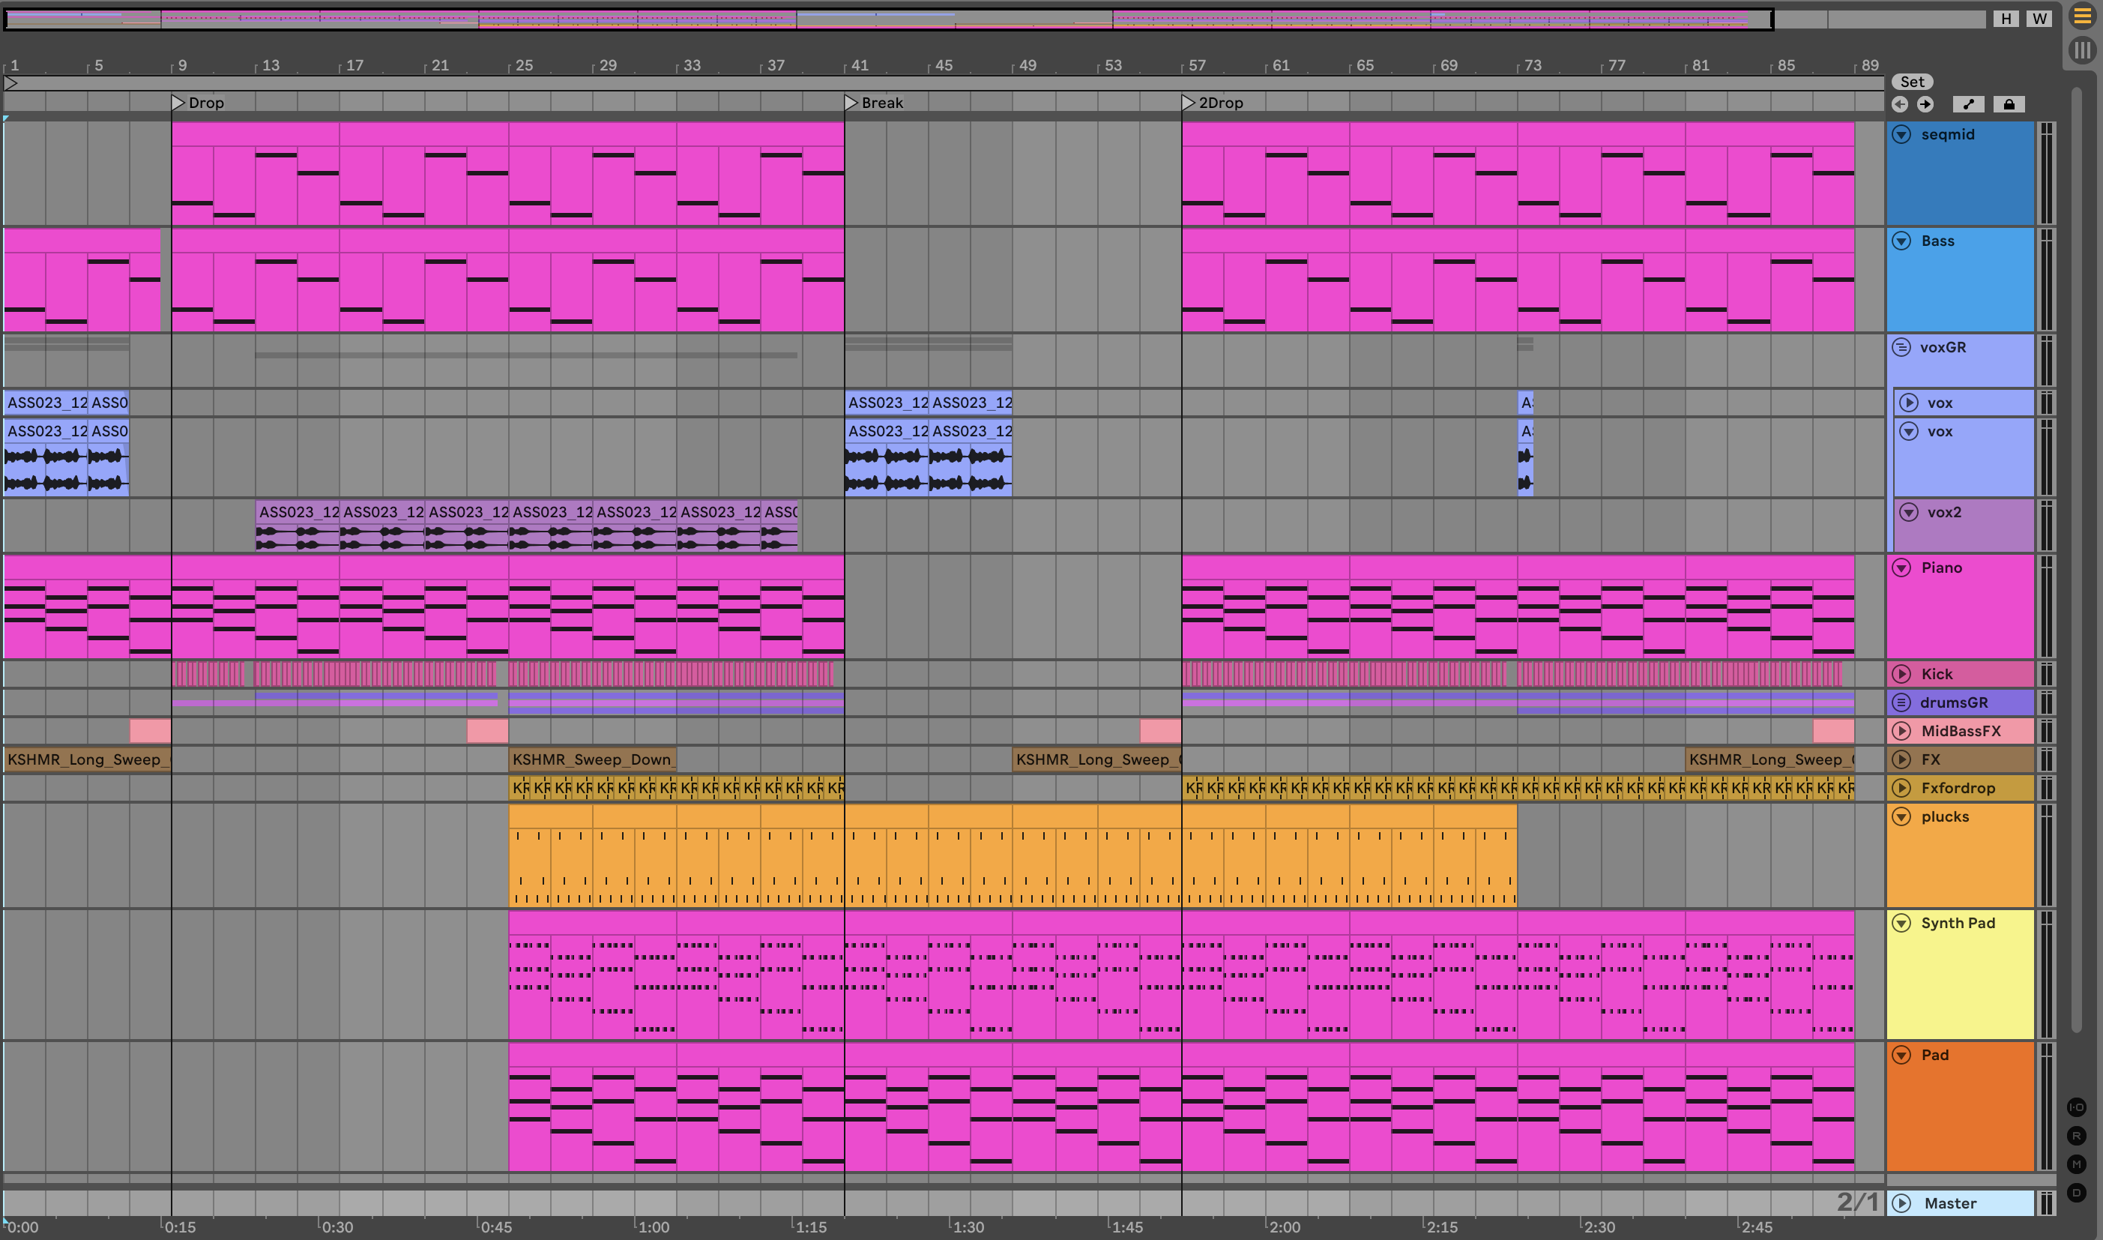Select the 2Drop locator marker
The image size is (2103, 1240).
click(1189, 103)
